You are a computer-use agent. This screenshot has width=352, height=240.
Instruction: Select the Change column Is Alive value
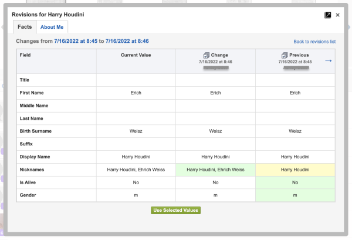215,182
